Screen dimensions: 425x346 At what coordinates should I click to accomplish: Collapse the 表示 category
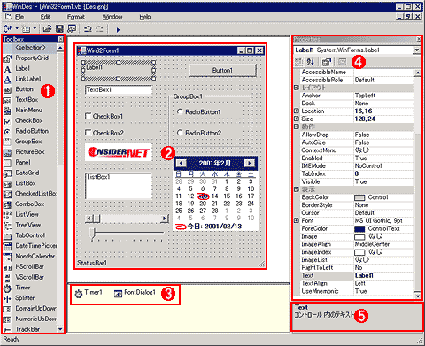pos(297,189)
